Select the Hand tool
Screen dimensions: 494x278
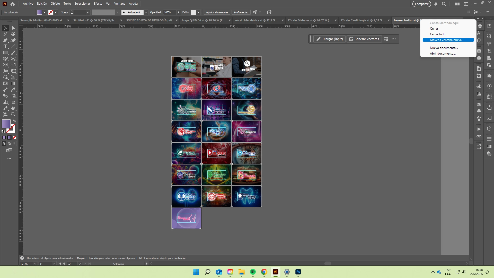(x=13, y=108)
